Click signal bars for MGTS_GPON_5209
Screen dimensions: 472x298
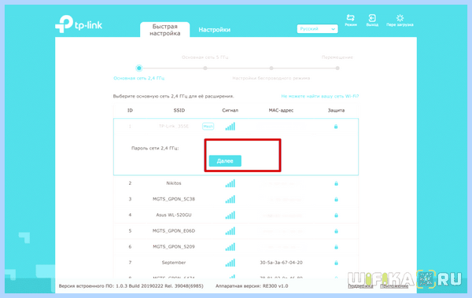(x=230, y=247)
